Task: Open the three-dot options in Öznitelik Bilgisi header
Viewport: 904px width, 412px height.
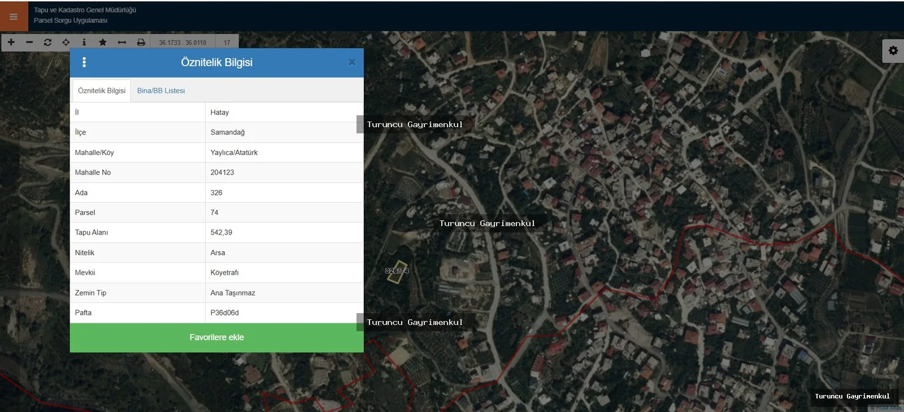Action: [x=84, y=62]
